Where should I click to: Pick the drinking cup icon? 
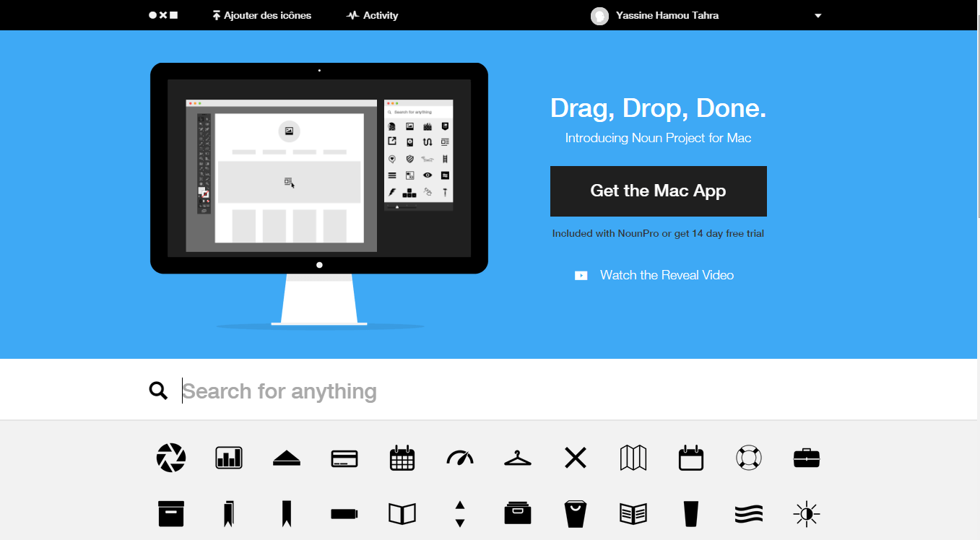[x=691, y=514]
